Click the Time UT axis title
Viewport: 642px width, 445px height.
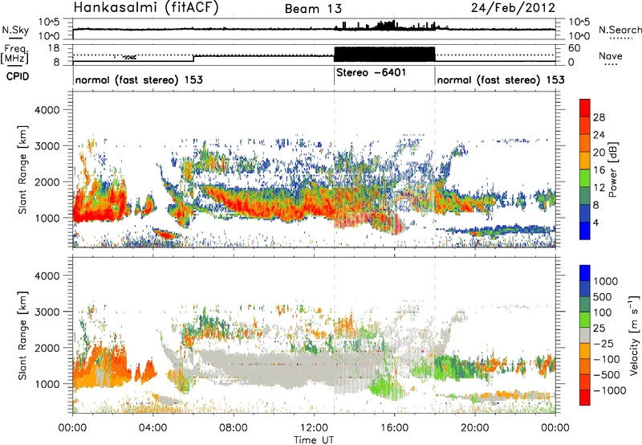[x=314, y=440]
